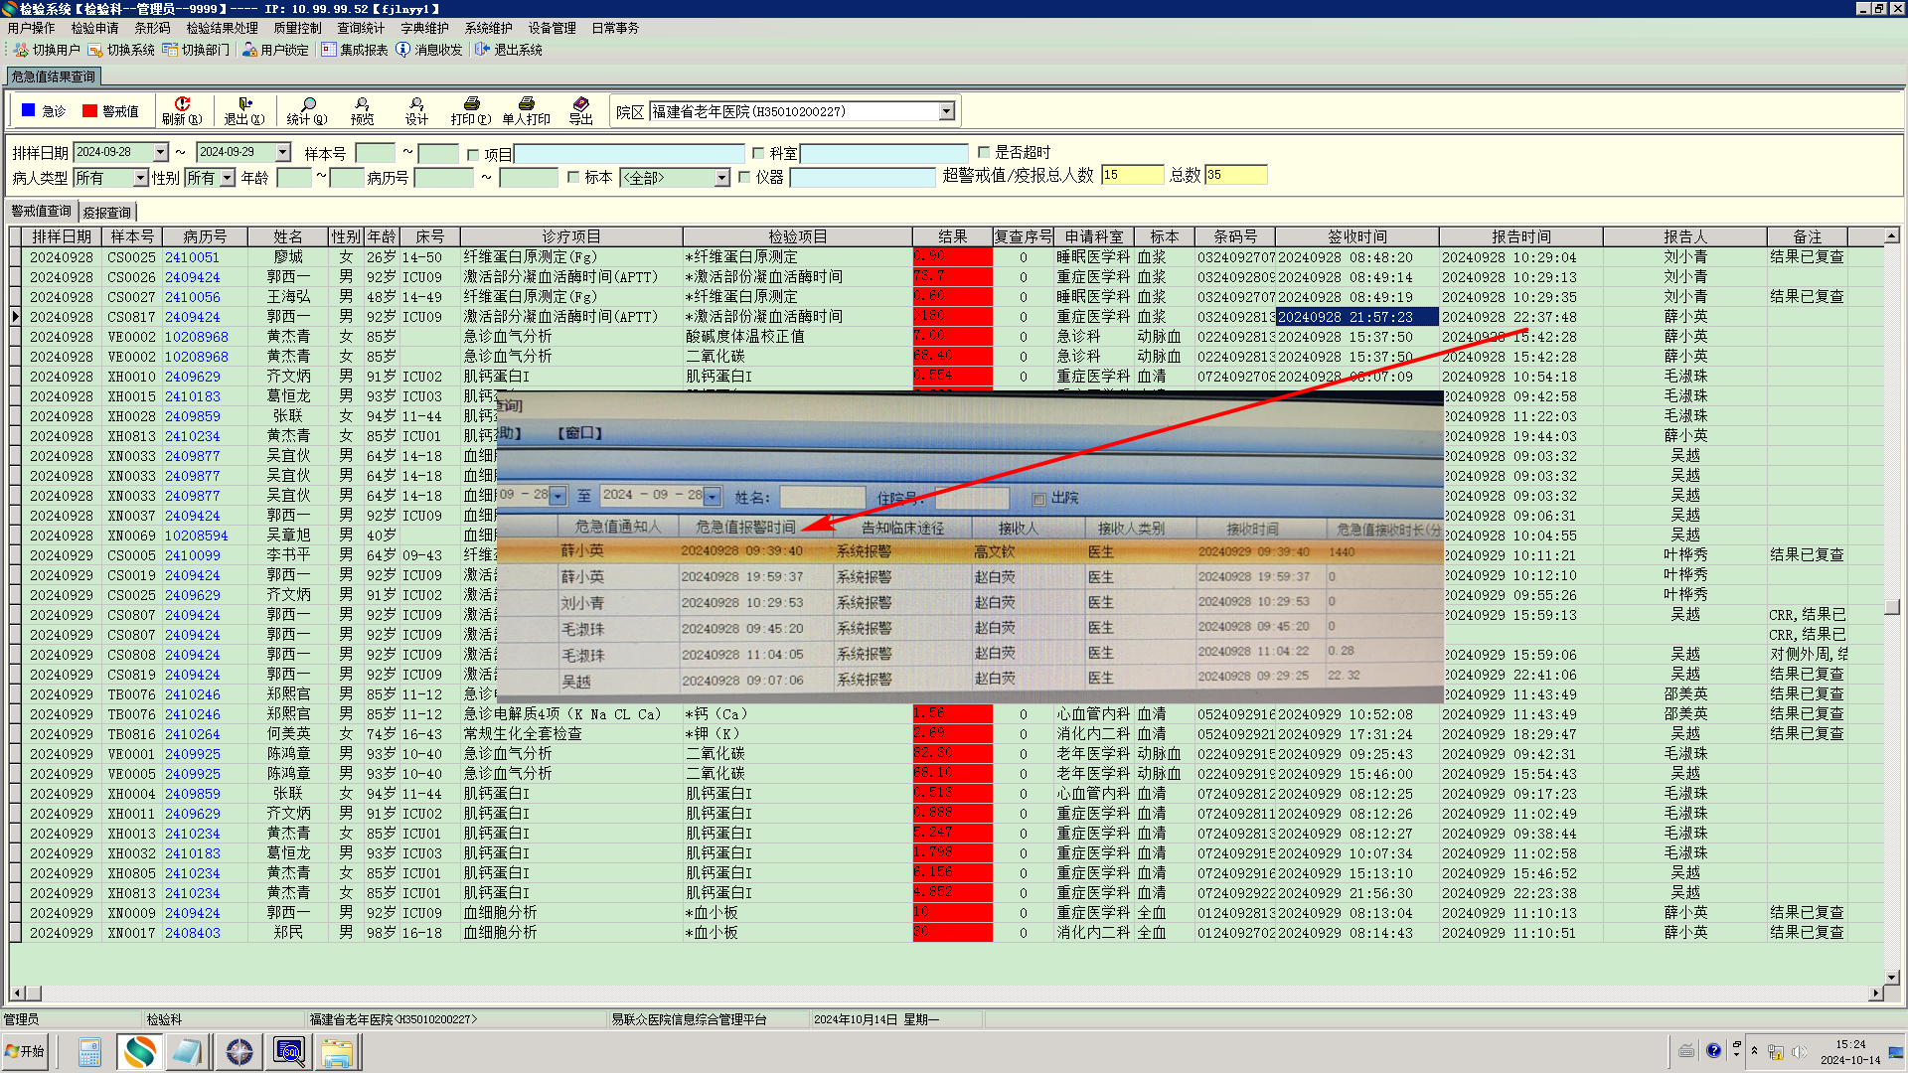Check the 仪器 instrument checkbox
This screenshot has height=1073, width=1908.
pyautogui.click(x=744, y=177)
